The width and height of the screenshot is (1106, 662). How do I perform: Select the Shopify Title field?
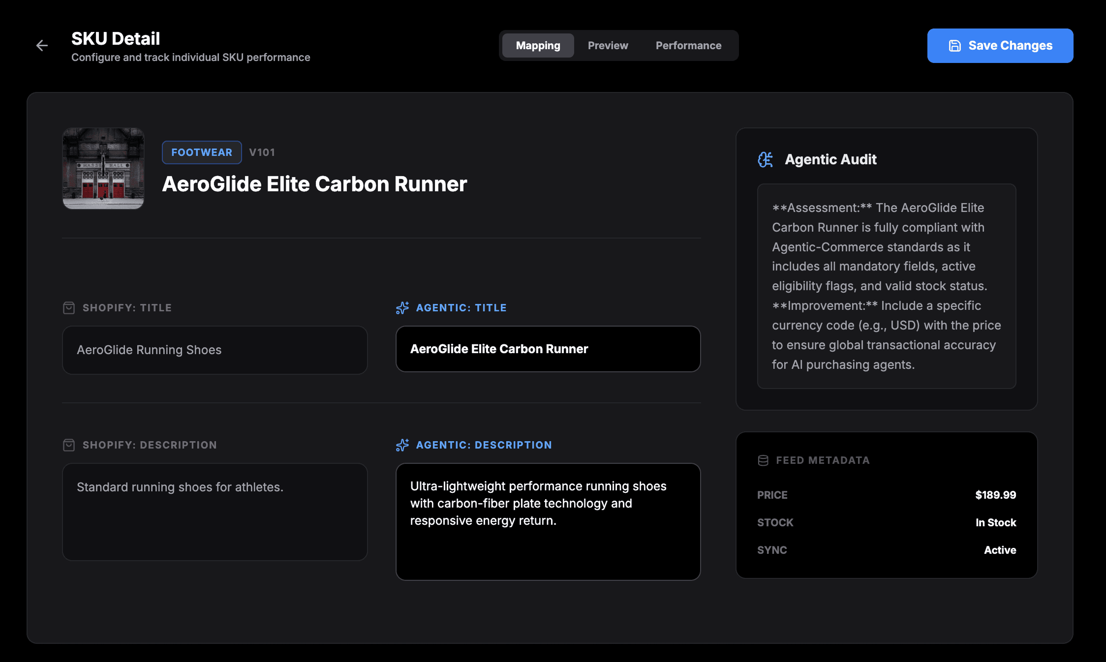click(215, 350)
